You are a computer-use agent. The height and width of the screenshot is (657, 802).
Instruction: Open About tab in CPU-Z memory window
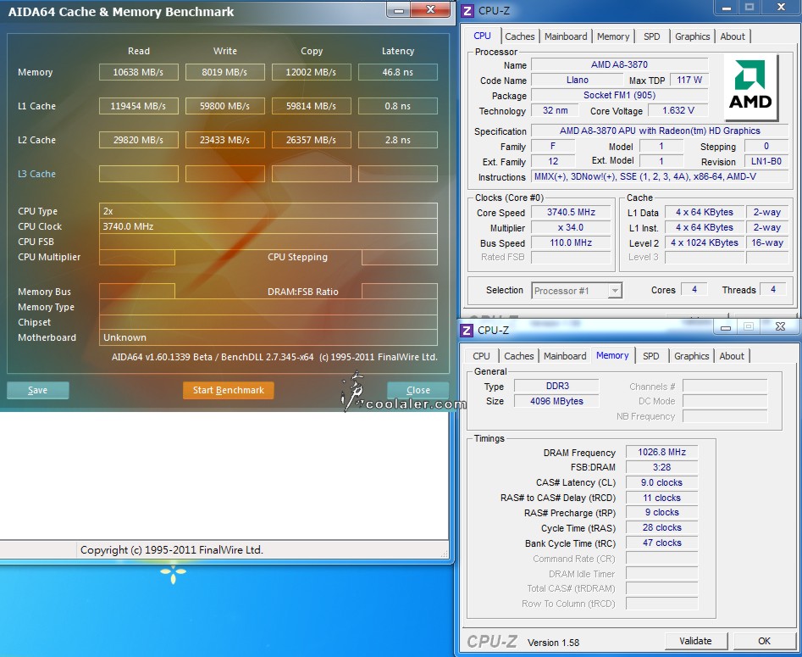coord(732,356)
